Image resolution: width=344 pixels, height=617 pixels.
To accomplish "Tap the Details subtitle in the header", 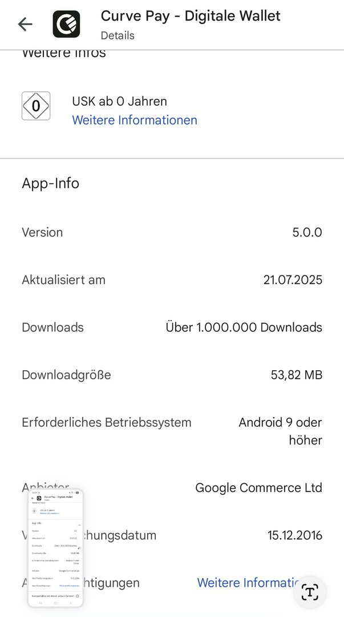I will [x=118, y=35].
